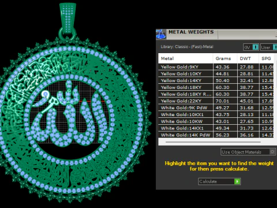Screen dimensions: 277x208
Task: Sort by the Metal column header
Action: 186,58
